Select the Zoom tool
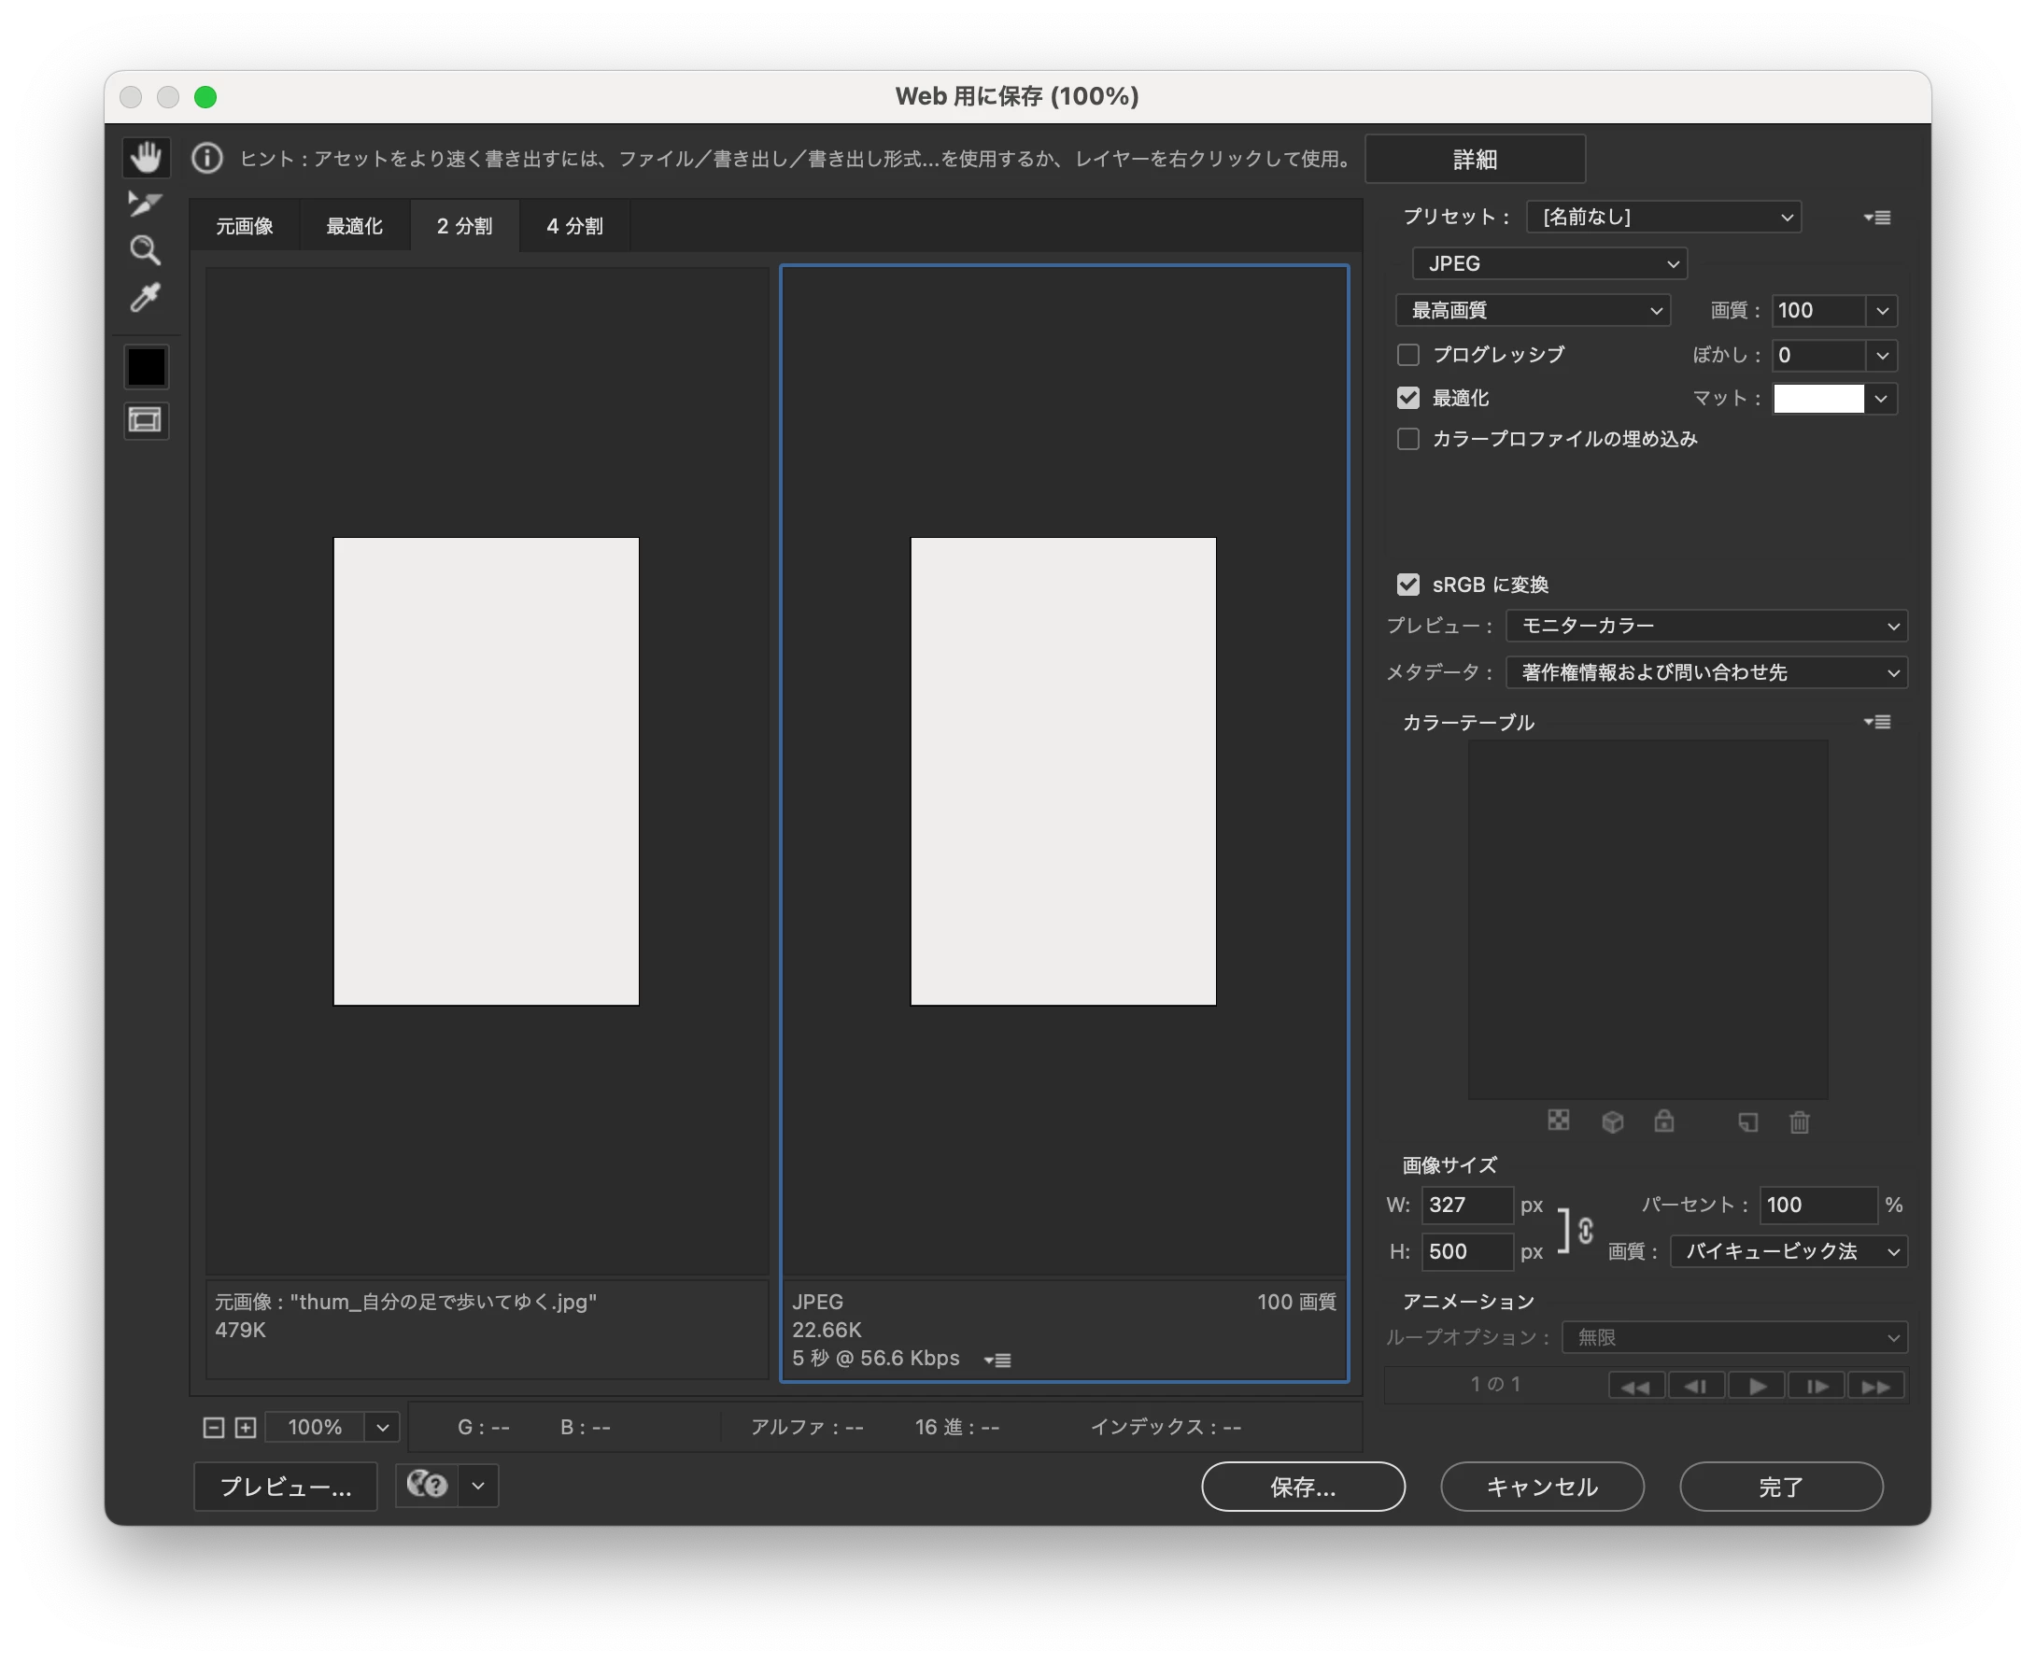 (x=146, y=250)
